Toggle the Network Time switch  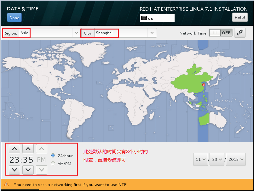(221, 33)
